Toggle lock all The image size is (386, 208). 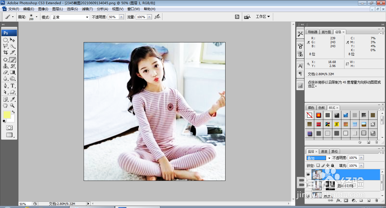[333, 165]
